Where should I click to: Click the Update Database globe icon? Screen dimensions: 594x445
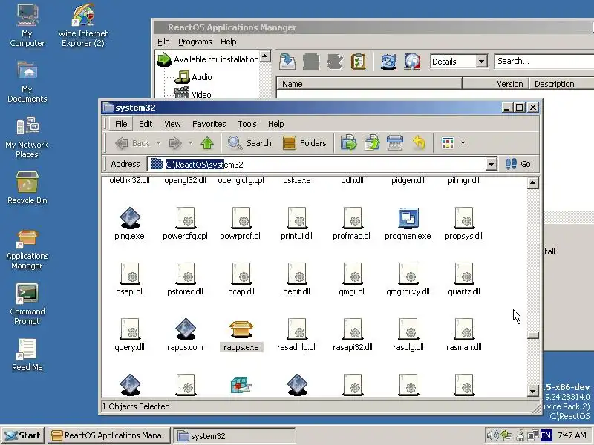tap(412, 62)
